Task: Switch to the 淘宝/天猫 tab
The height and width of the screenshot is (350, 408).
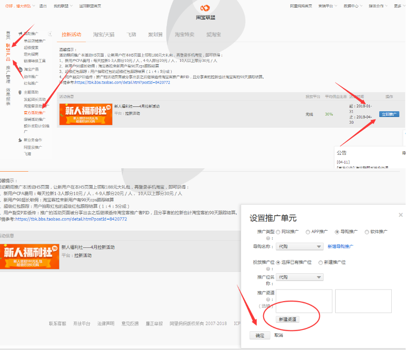Action: (x=104, y=35)
